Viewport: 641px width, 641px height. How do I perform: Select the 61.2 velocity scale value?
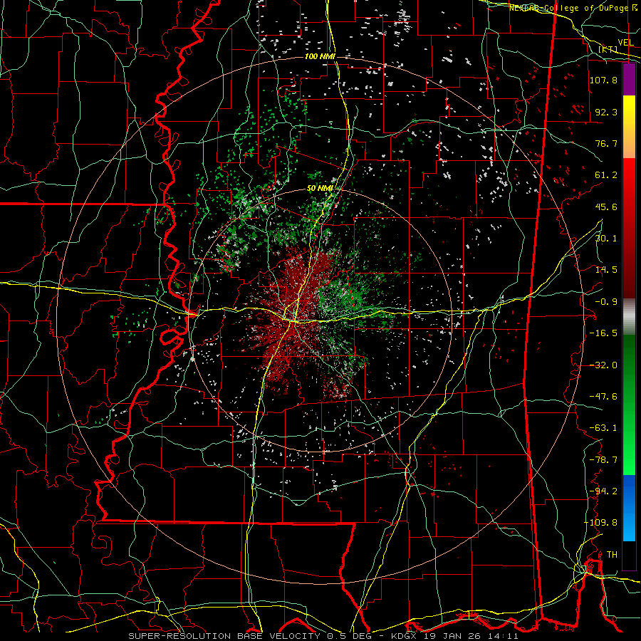click(x=606, y=175)
